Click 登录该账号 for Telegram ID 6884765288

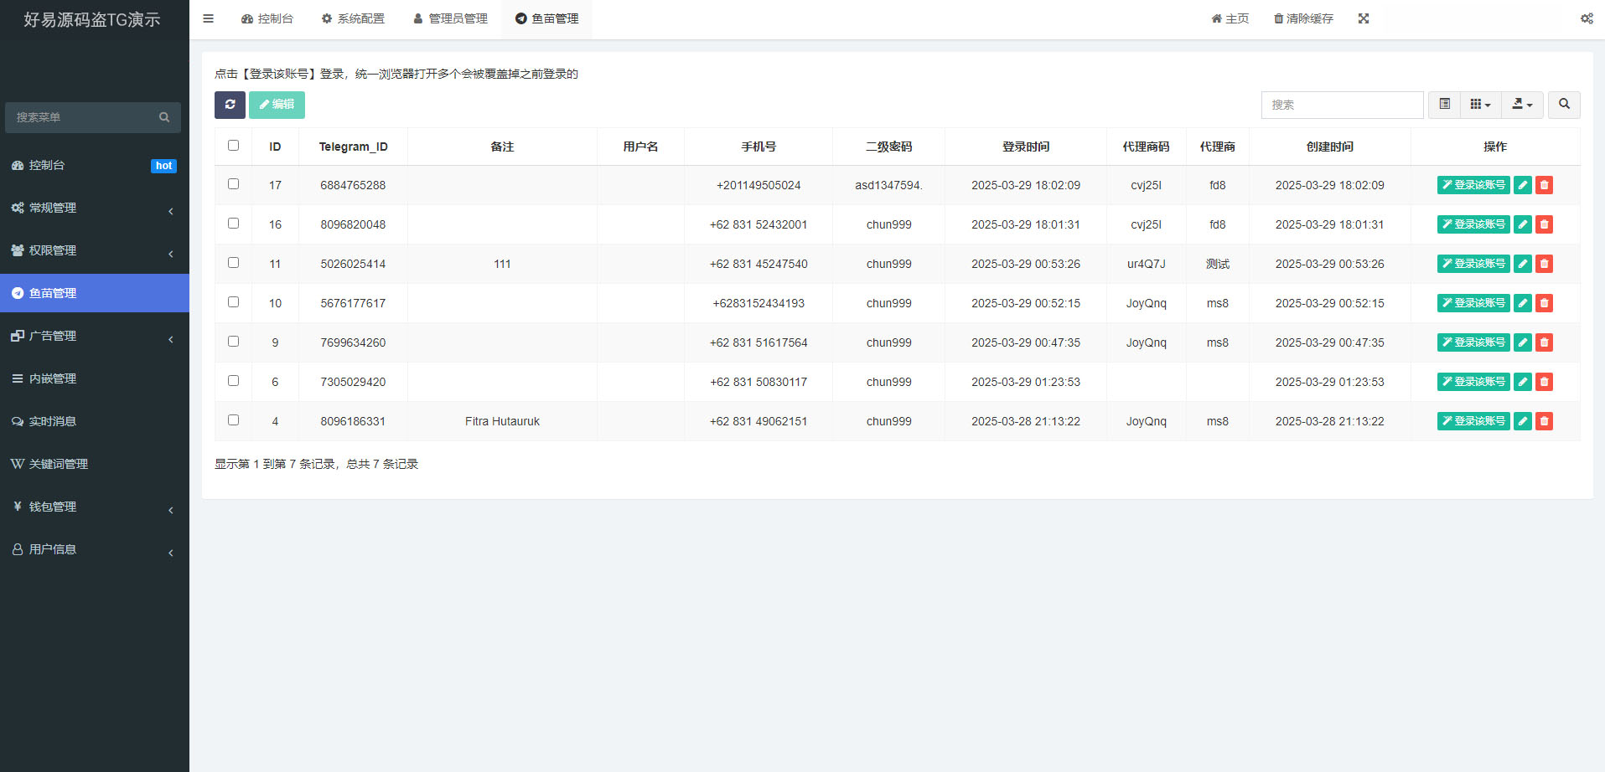pyautogui.click(x=1473, y=184)
